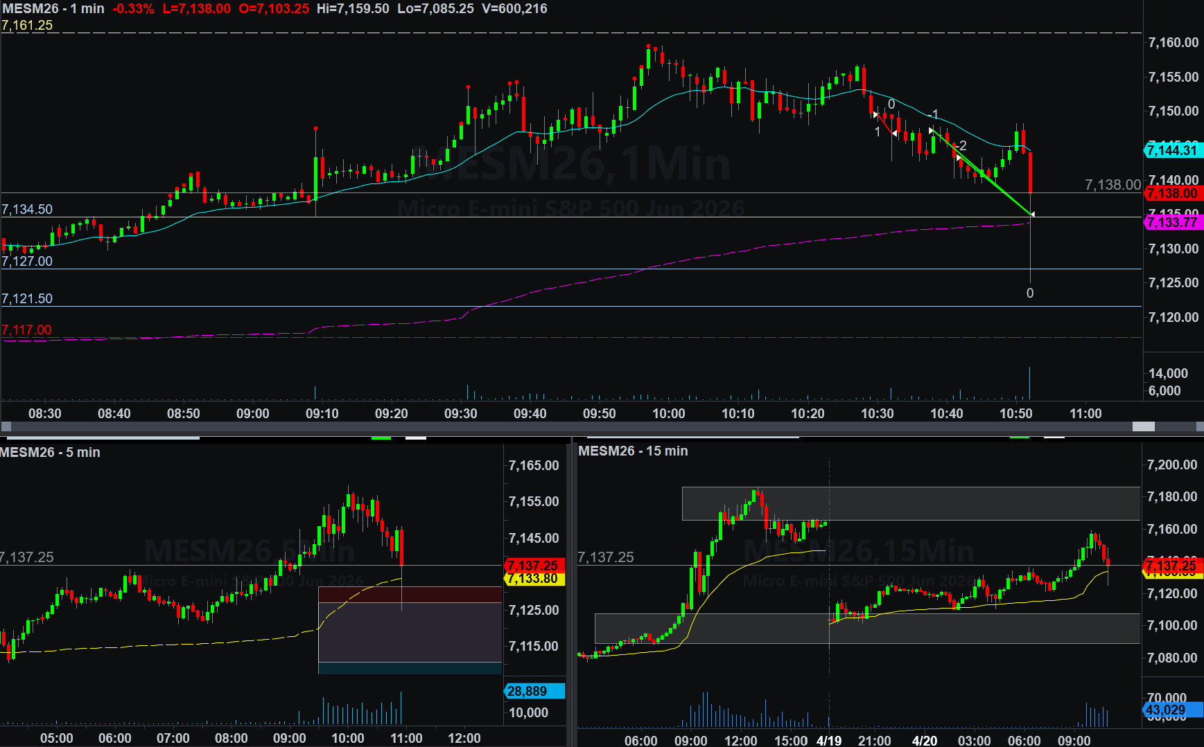The width and height of the screenshot is (1204, 747).
Task: Click the green trendline's end arrow marker
Action: [x=1032, y=215]
